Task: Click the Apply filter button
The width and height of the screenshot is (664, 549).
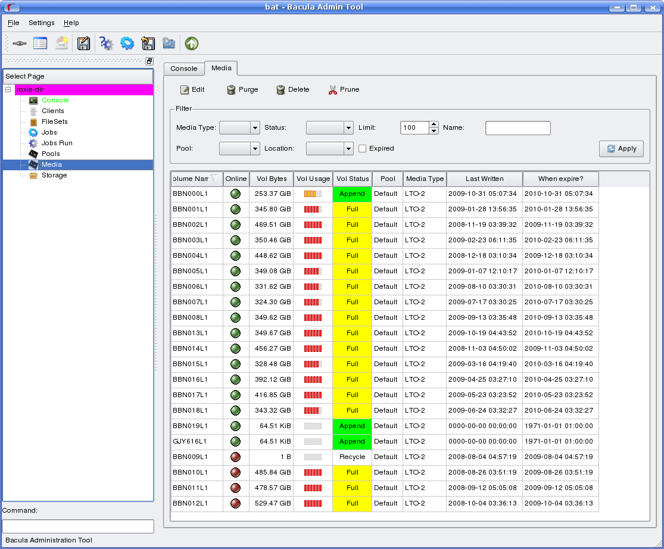Action: (x=621, y=148)
